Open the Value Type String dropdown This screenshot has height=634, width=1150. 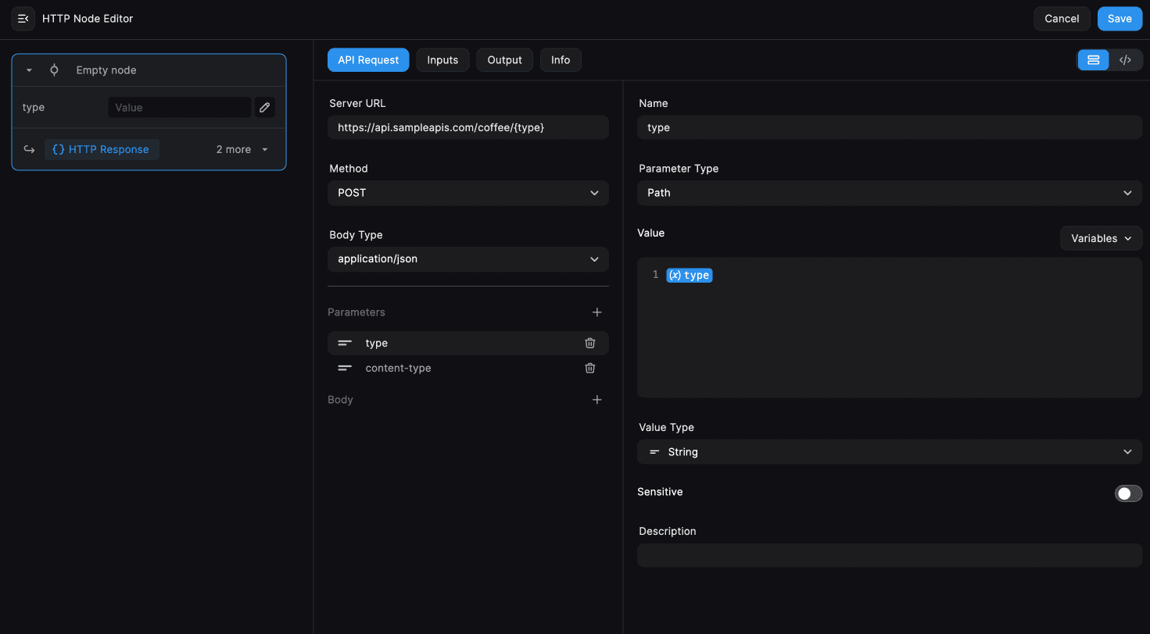click(x=890, y=452)
